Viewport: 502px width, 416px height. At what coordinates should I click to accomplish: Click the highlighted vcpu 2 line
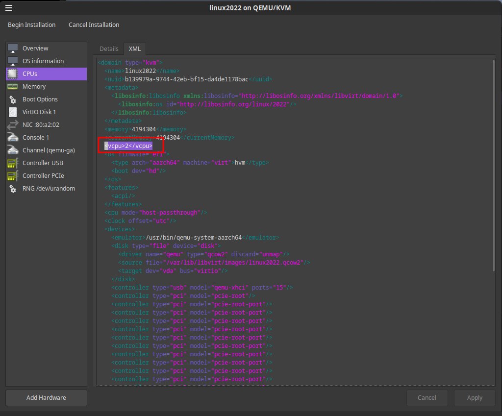128,146
